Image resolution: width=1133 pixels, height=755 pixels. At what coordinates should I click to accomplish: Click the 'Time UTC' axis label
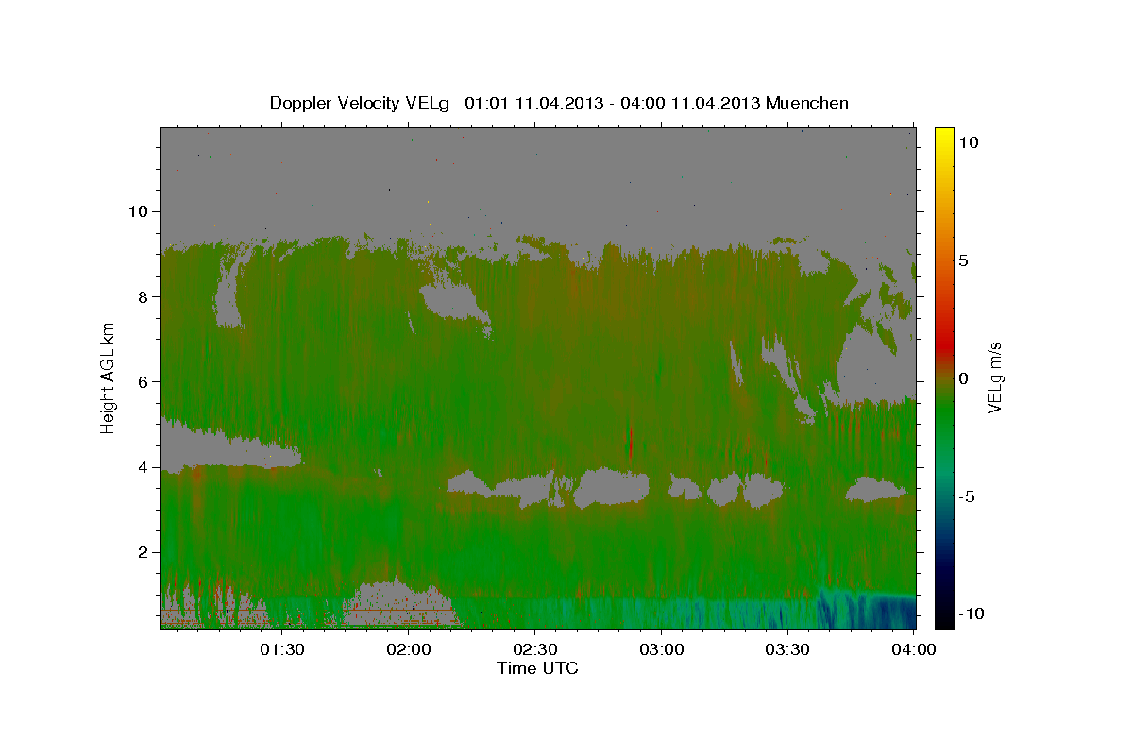pyautogui.click(x=537, y=668)
